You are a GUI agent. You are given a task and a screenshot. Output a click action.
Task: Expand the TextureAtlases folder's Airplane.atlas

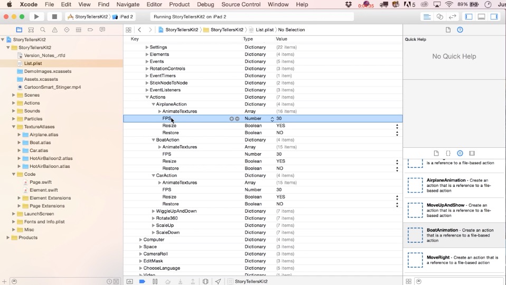[x=20, y=135]
